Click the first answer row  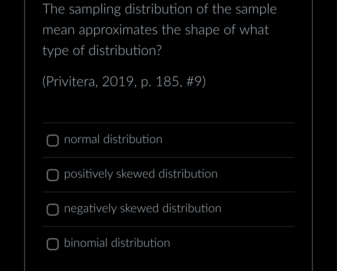tap(168, 140)
